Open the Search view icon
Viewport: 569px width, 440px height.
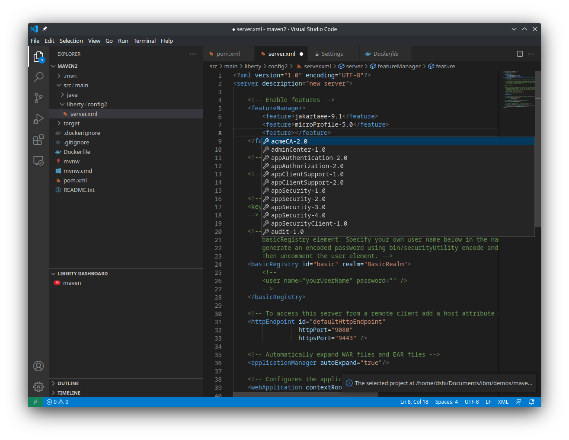[x=38, y=77]
